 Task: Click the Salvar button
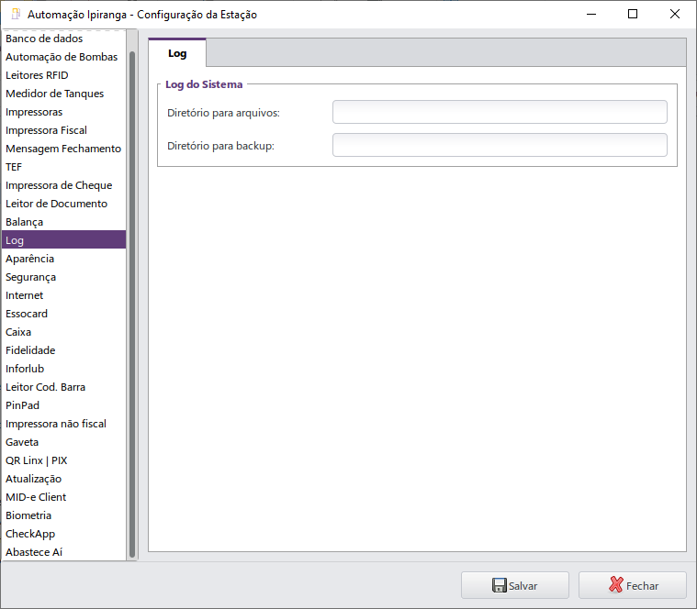[515, 585]
